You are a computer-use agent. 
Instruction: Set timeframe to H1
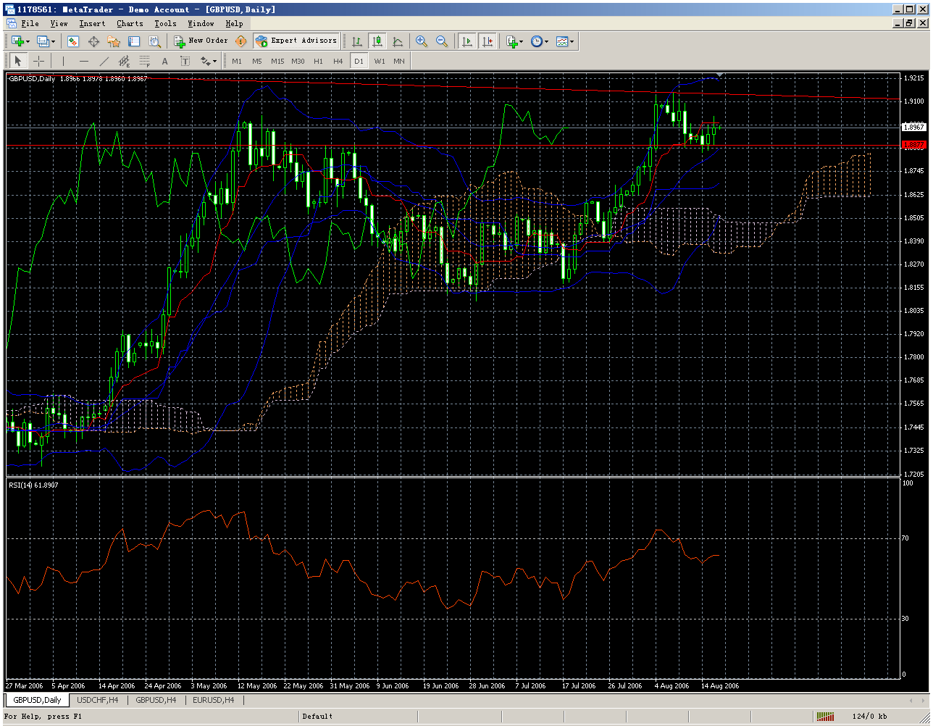pos(318,61)
